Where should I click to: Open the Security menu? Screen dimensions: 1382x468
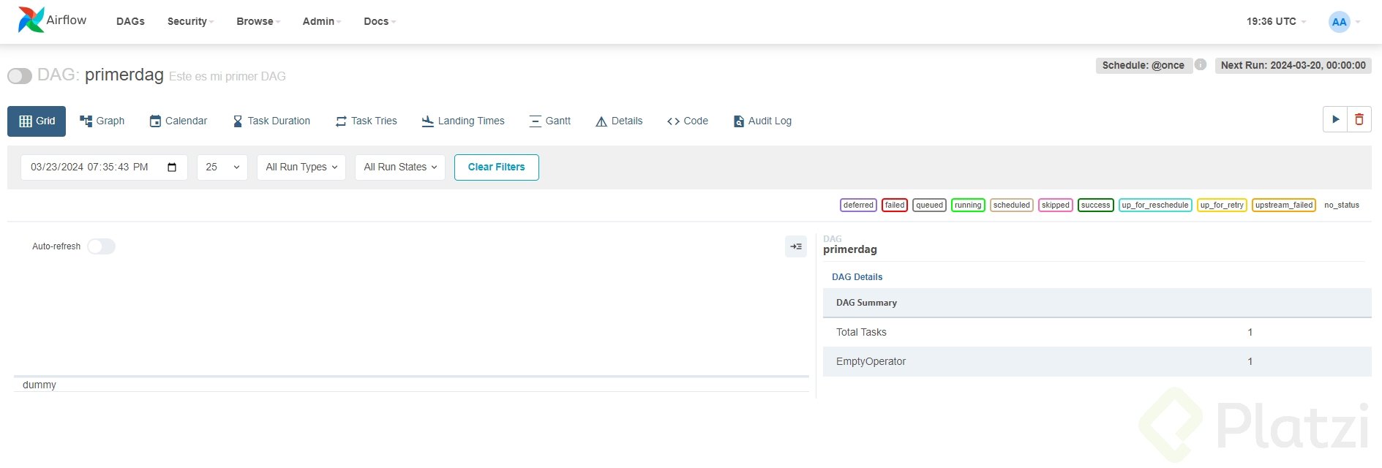click(190, 22)
